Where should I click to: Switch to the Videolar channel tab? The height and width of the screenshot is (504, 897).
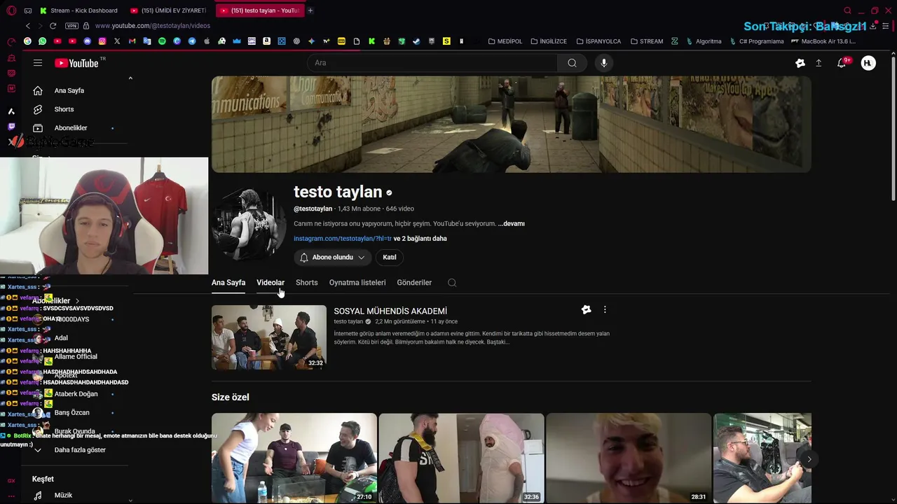(271, 283)
